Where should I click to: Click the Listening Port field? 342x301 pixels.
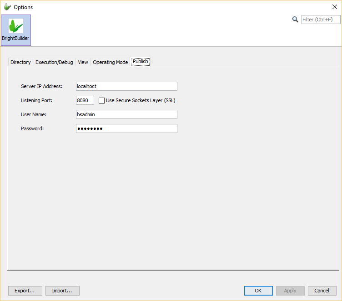point(85,100)
